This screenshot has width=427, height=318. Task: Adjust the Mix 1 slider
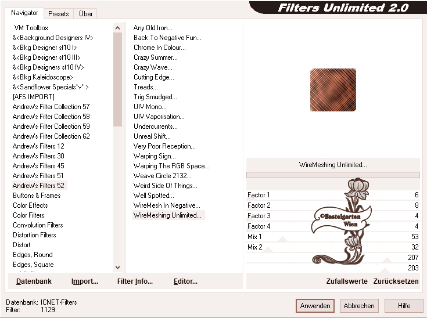tap(333, 237)
